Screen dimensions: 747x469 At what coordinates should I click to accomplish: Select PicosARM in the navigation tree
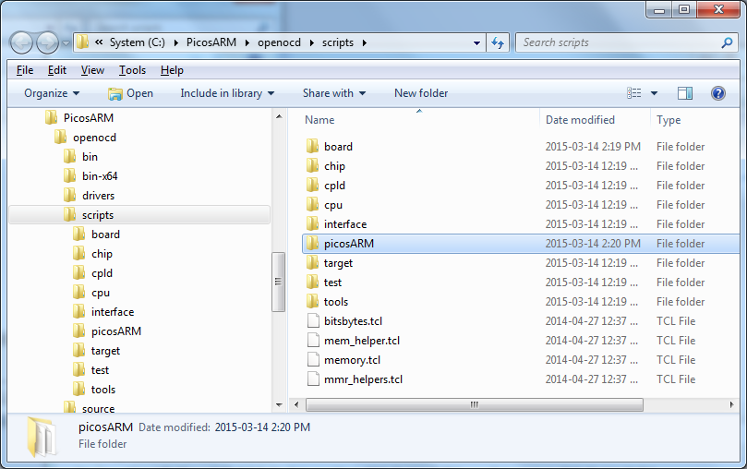[89, 117]
